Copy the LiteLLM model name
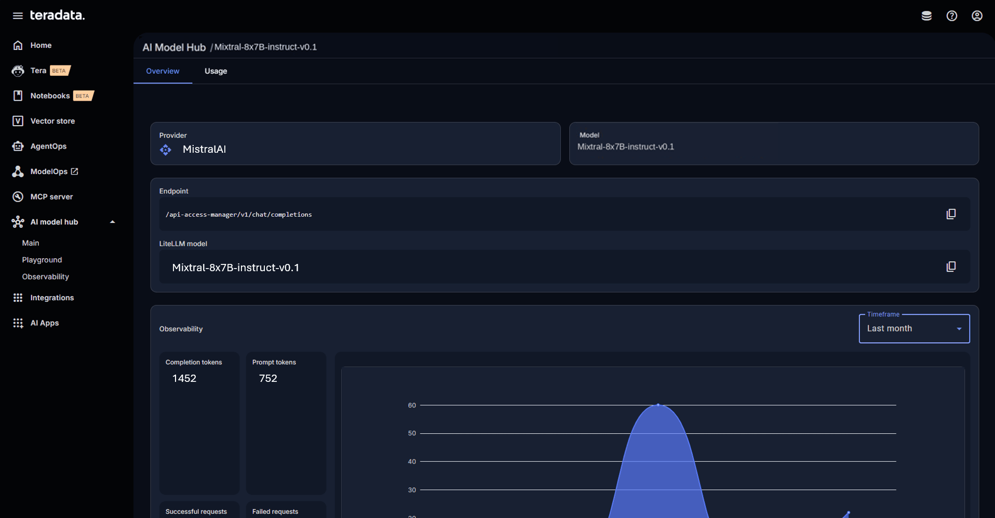The image size is (995, 518). tap(951, 267)
